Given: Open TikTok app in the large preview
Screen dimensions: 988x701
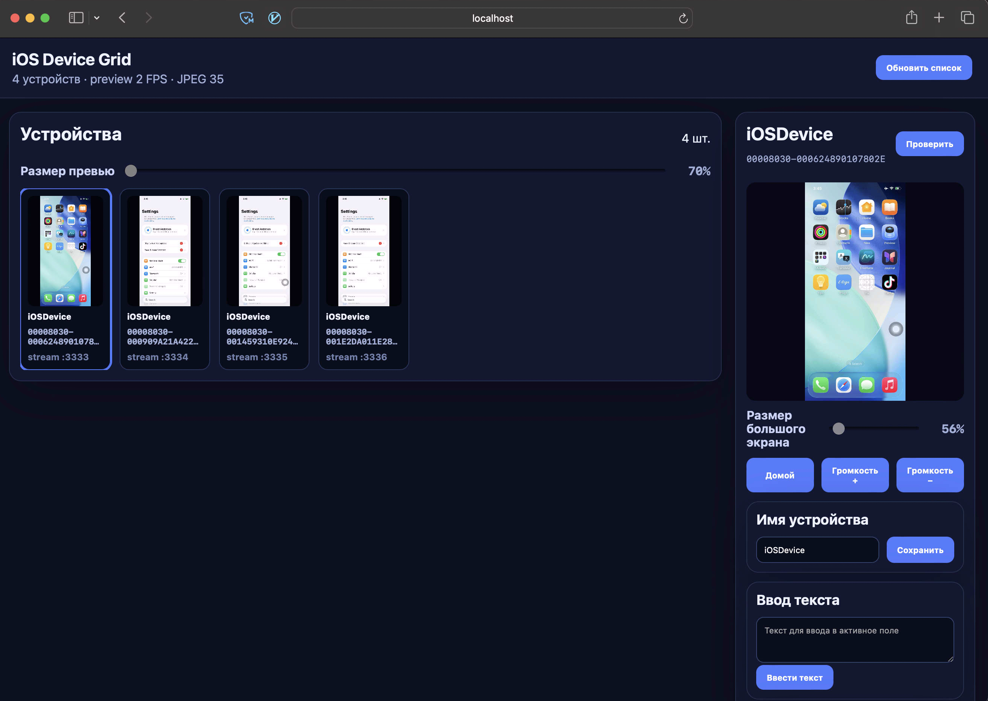Looking at the screenshot, I should [889, 282].
